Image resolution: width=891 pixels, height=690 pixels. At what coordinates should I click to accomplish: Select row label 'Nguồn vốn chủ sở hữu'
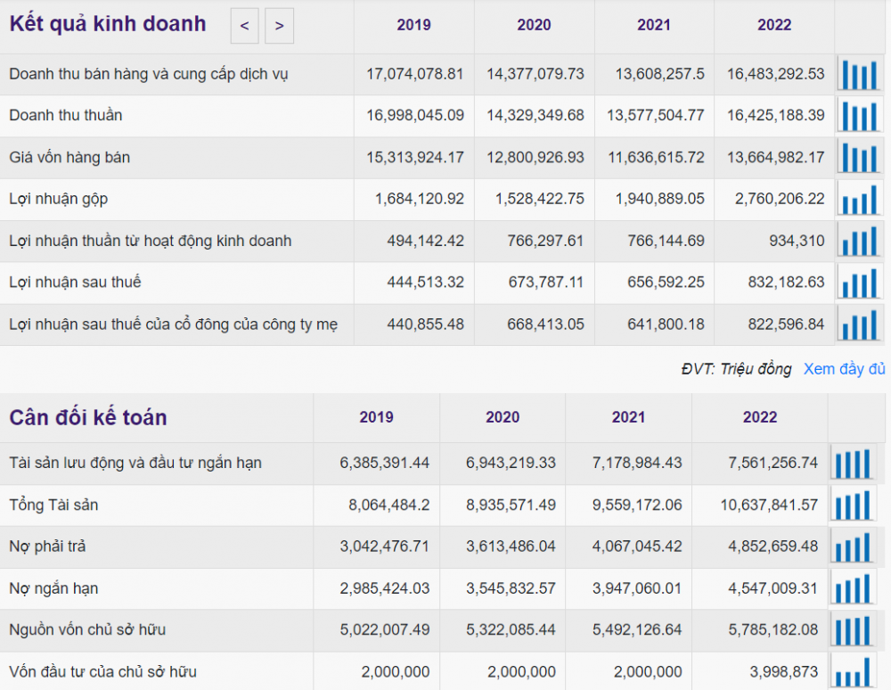tap(87, 629)
